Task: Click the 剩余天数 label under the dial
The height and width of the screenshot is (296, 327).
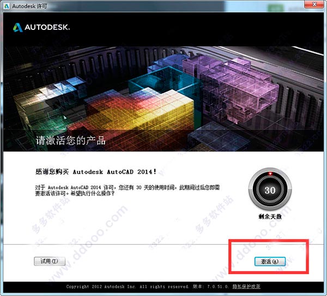Action: click(x=270, y=217)
